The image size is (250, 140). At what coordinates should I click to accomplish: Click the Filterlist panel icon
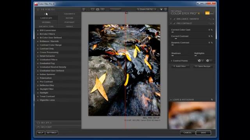[x=38, y=9]
